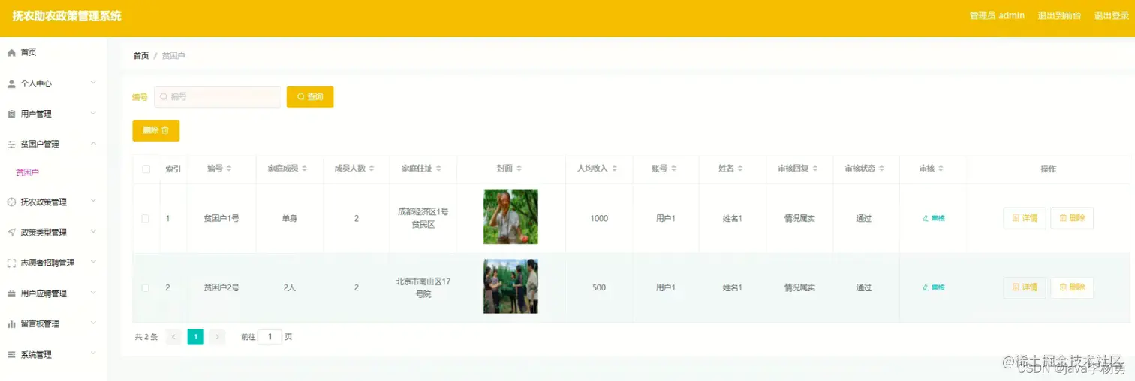Viewport: 1135px width, 381px height.
Task: Click 审核 link in 贫困户2号 row
Action: (x=934, y=287)
